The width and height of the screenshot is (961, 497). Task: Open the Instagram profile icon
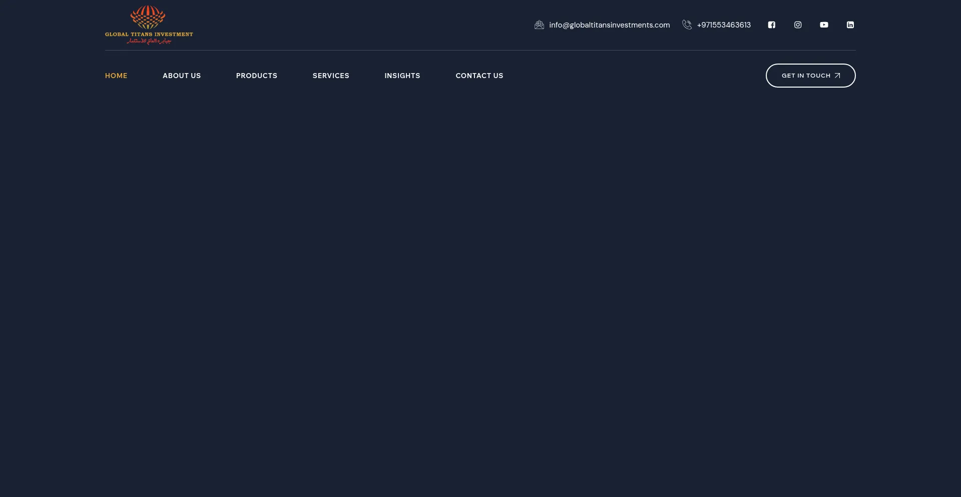tap(798, 25)
